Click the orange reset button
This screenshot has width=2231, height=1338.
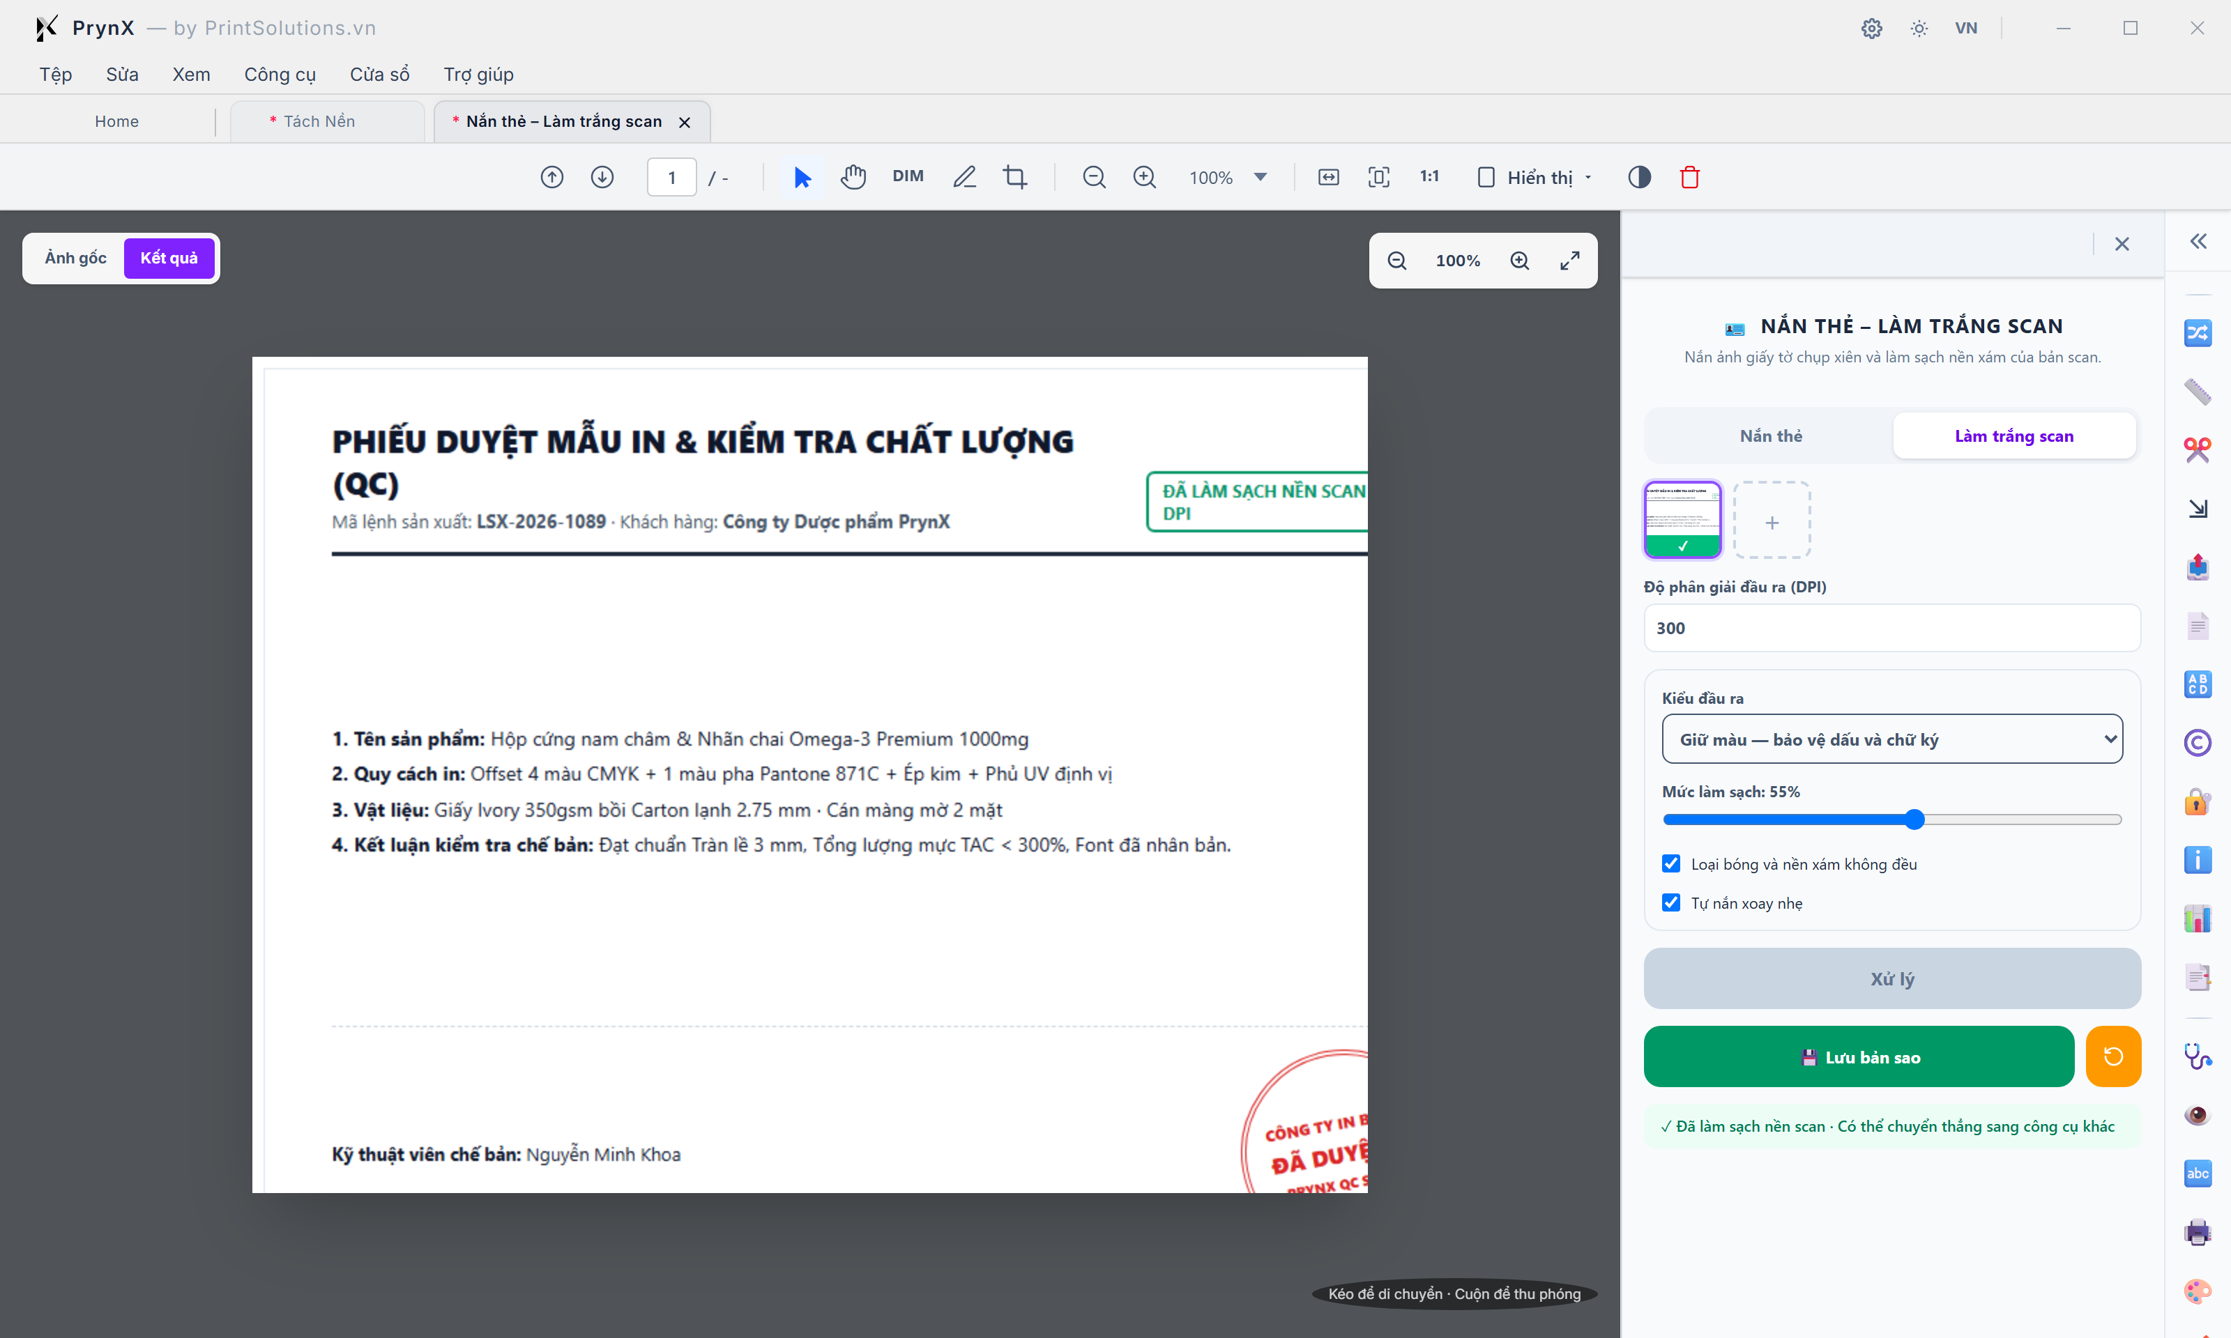2113,1056
